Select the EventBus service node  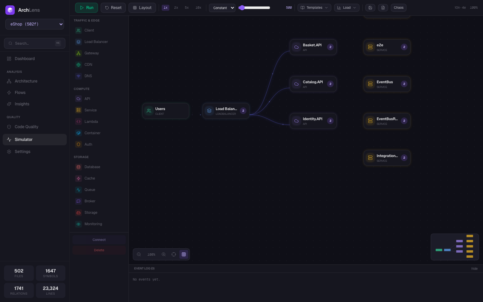(x=387, y=84)
